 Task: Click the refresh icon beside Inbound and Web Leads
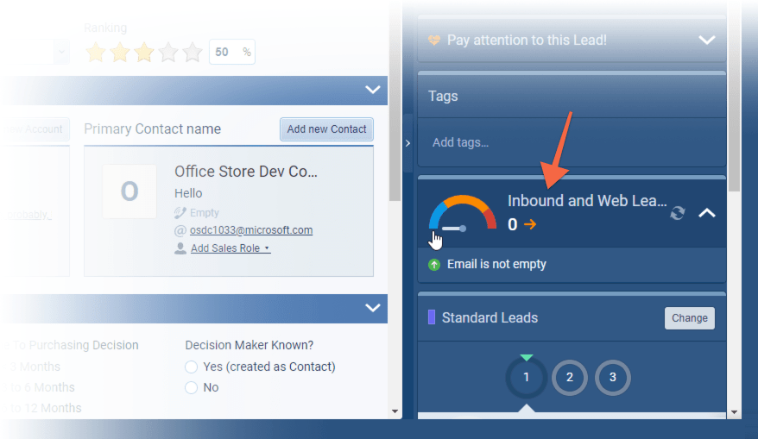click(x=678, y=213)
